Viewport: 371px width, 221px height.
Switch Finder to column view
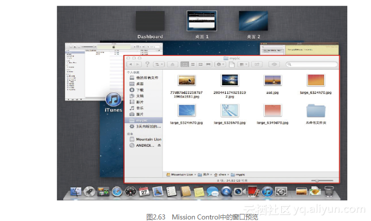pos(200,64)
